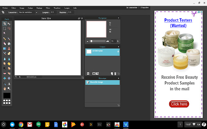Open the Aide menu
Viewport: 207px width, 129px height.
(75, 8)
